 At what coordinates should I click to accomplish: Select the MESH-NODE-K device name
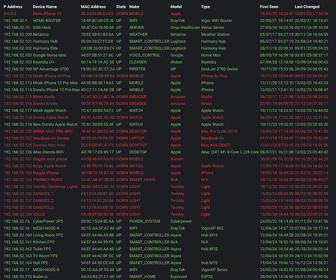46,228
